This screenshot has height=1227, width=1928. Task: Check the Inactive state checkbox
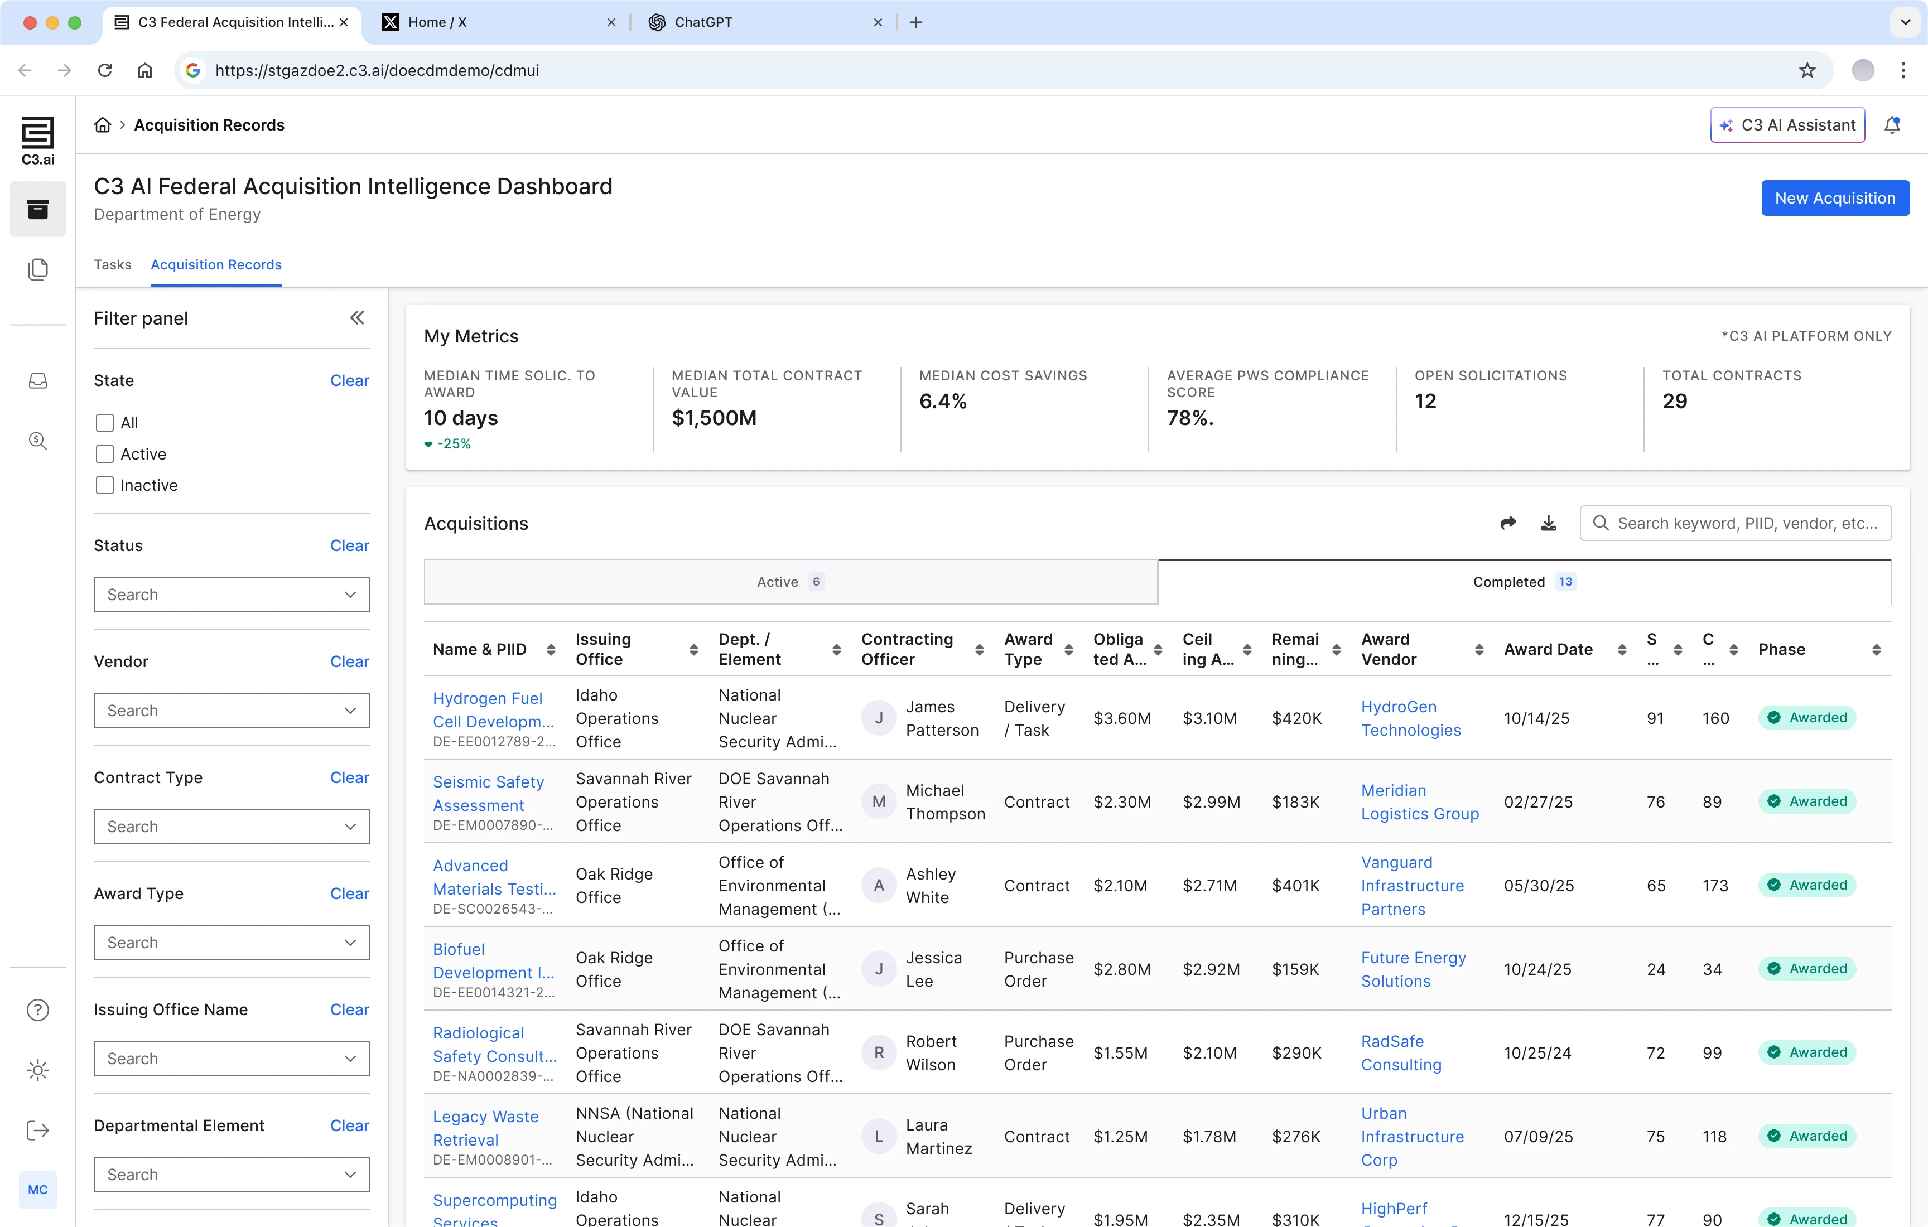tap(104, 485)
